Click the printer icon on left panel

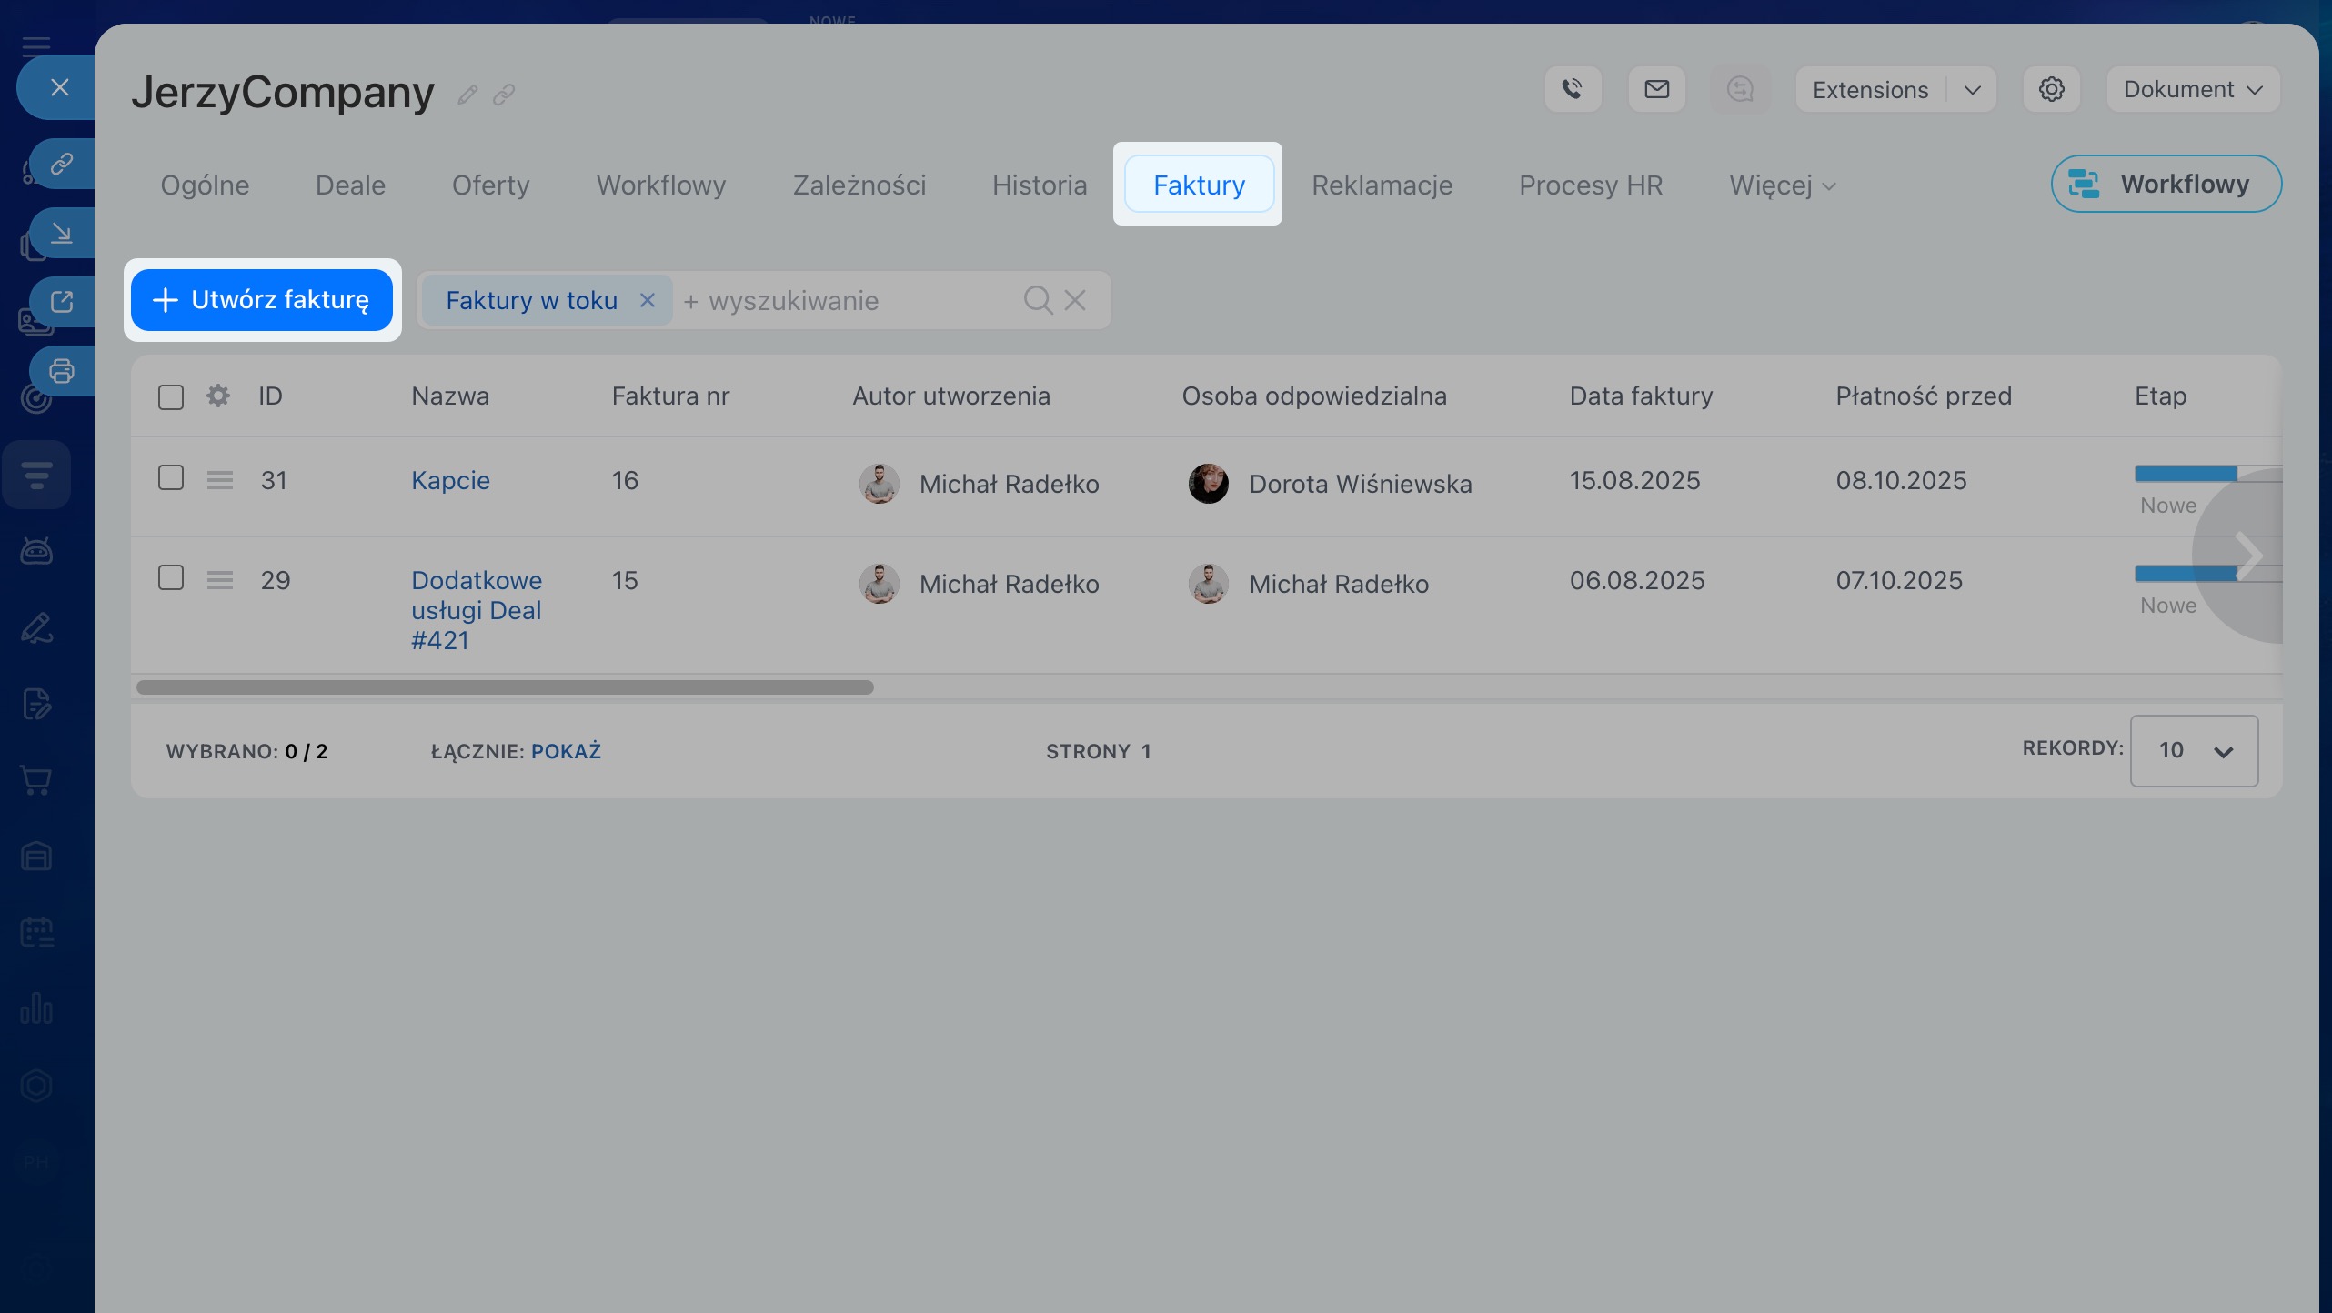click(62, 371)
